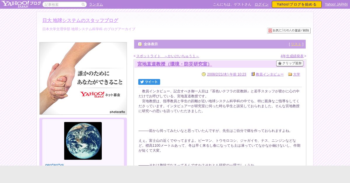Open the ランダム link
Screen dimensions: 350x183
(96, 4)
